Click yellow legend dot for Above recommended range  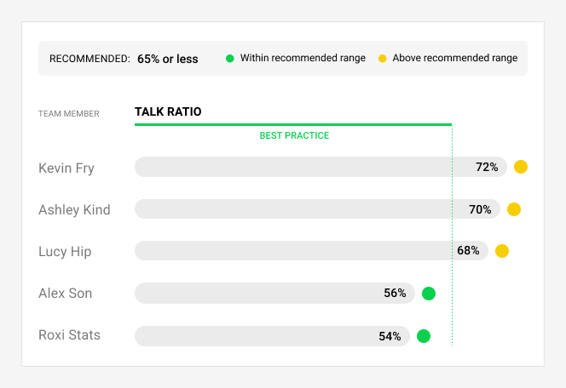click(382, 59)
